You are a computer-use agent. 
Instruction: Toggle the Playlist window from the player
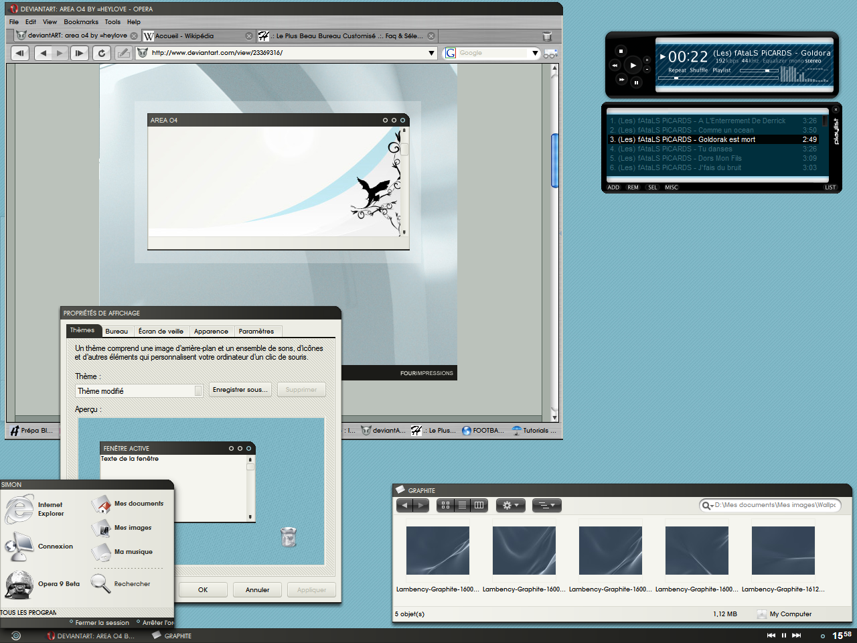coord(721,70)
